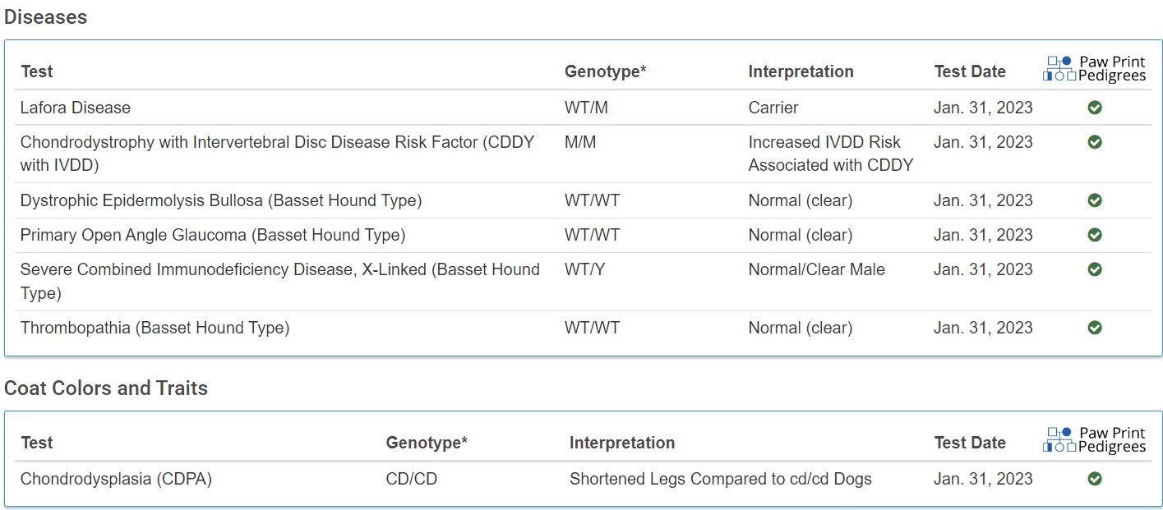Click the green checkmark for CDDY with IVDD row

click(x=1095, y=142)
